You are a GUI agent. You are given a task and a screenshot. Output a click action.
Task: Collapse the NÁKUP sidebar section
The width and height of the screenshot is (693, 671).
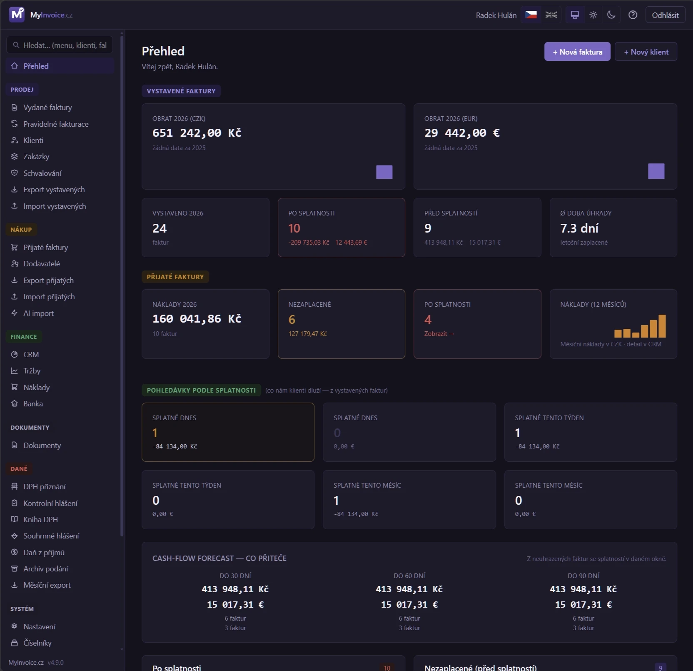pyautogui.click(x=21, y=230)
